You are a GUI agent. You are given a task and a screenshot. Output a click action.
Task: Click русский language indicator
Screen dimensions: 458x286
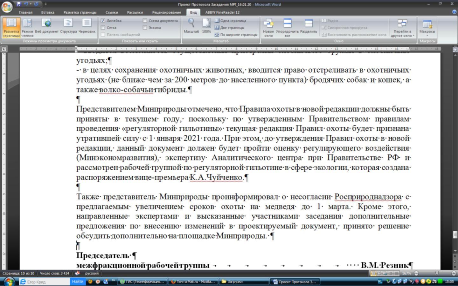pos(92,273)
